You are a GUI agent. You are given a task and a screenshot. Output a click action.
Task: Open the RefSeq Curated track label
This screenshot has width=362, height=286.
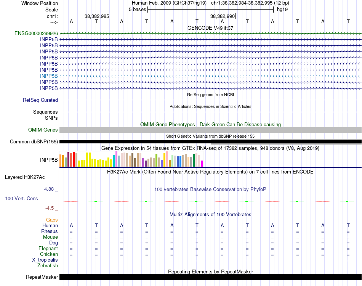click(40, 100)
